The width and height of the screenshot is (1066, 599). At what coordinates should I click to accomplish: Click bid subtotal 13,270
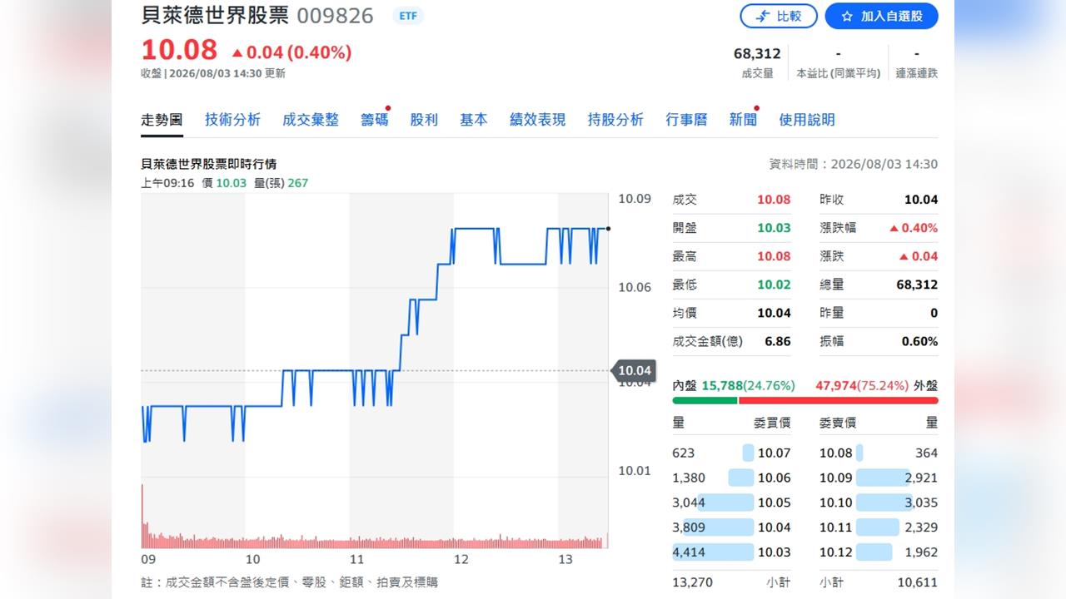[692, 582]
